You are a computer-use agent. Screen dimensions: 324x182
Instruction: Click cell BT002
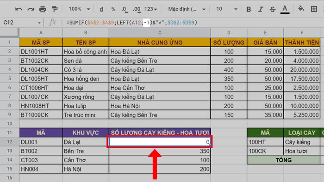(x=41, y=151)
